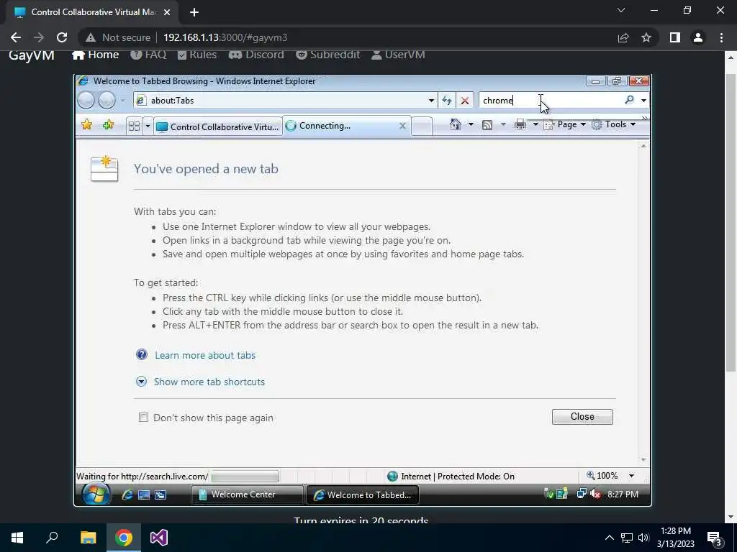Click the Close button
This screenshot has height=552, width=737.
[582, 417]
